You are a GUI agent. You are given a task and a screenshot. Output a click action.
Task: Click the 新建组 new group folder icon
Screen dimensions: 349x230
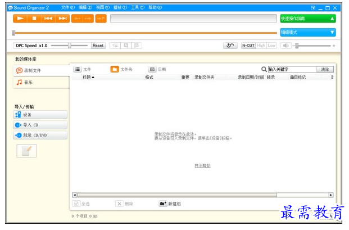(162, 204)
